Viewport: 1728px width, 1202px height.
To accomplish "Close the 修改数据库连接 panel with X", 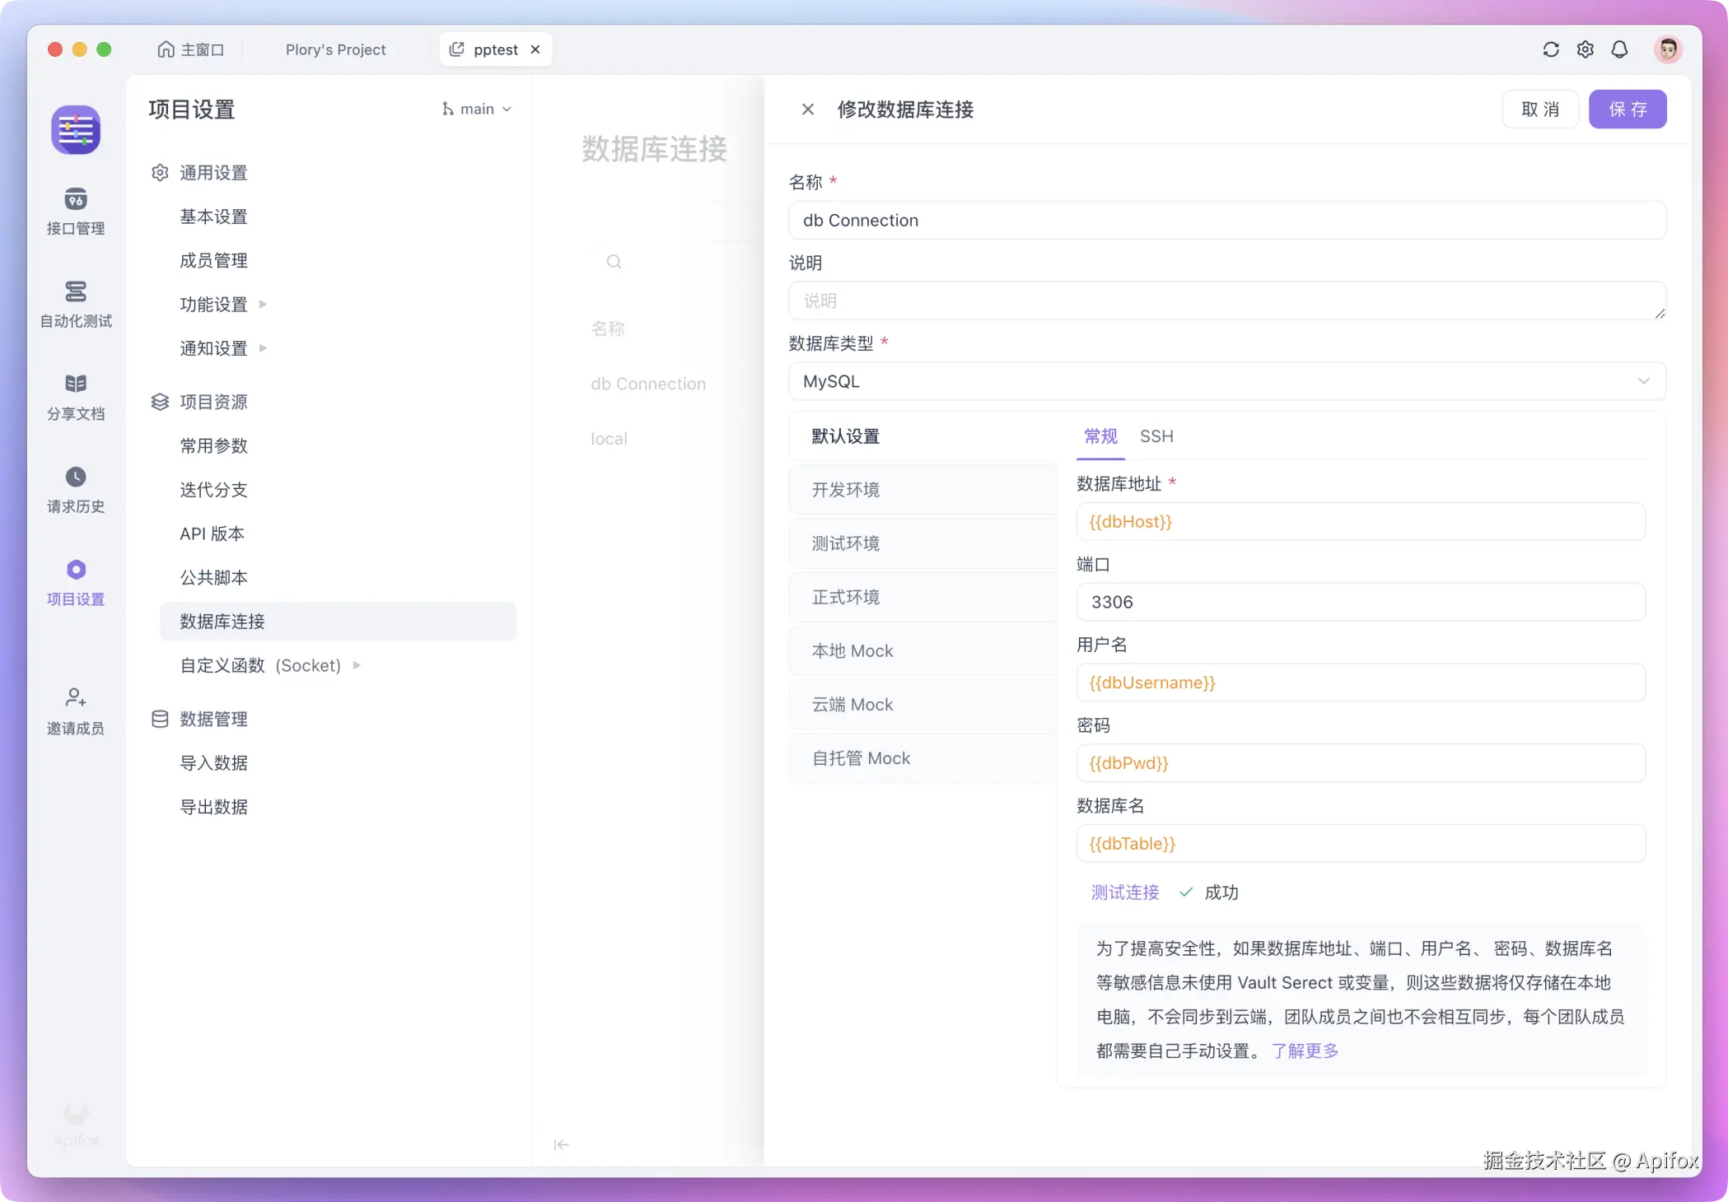I will tap(807, 109).
